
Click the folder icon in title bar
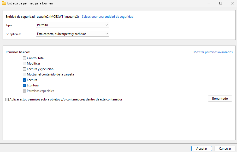4,3
